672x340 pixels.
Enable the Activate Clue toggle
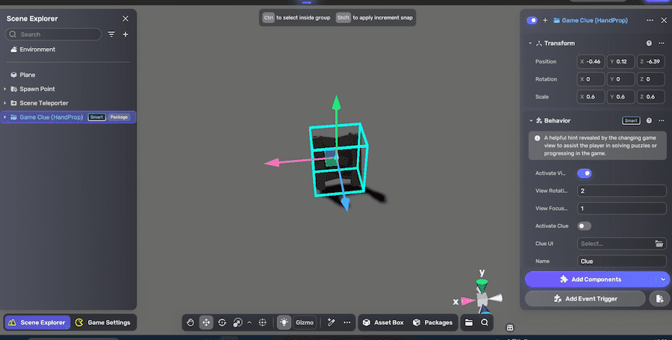pos(585,226)
